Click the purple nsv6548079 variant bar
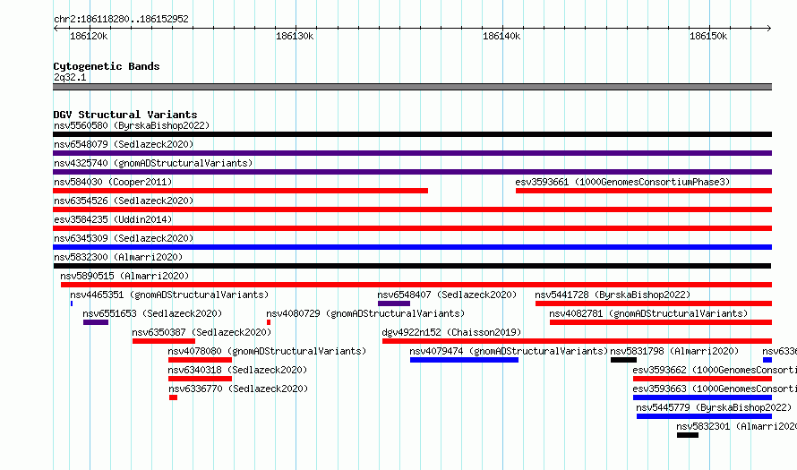The width and height of the screenshot is (797, 470). point(412,153)
